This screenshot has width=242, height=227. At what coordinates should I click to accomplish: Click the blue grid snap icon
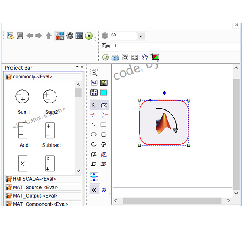point(115,57)
